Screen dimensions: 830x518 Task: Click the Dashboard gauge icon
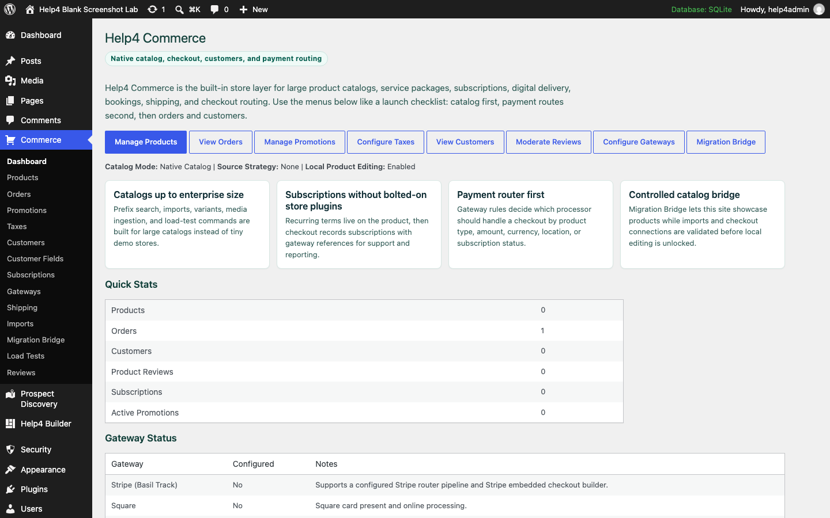[10, 35]
